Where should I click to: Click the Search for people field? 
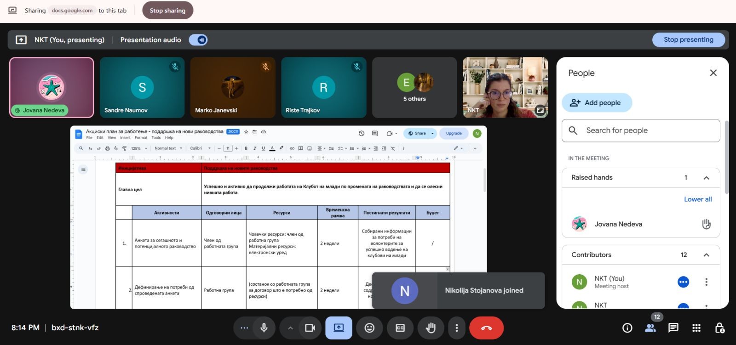640,130
